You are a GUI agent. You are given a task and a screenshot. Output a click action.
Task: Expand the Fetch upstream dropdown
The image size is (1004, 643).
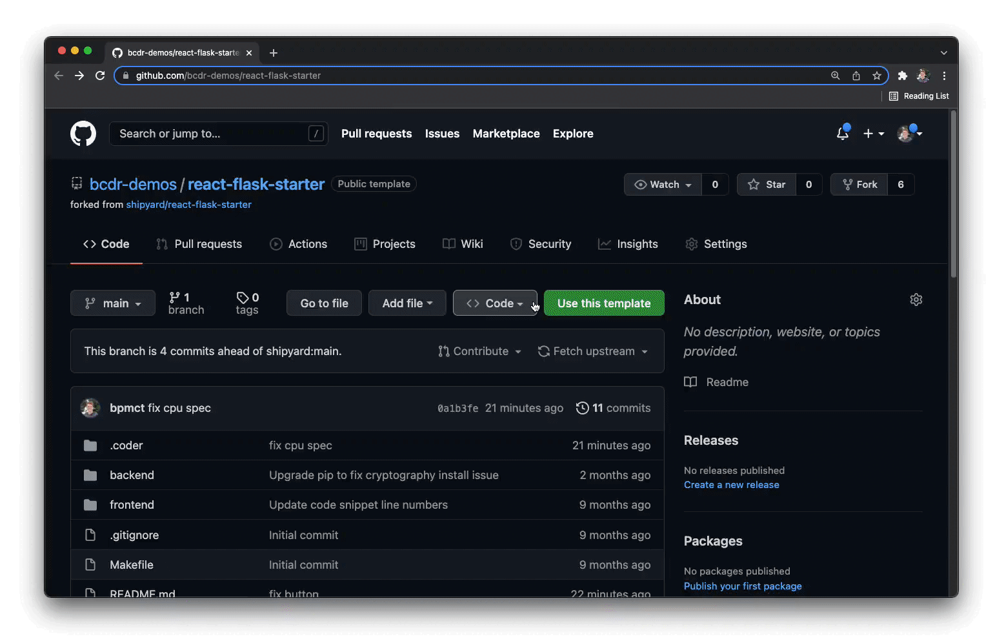pos(593,351)
